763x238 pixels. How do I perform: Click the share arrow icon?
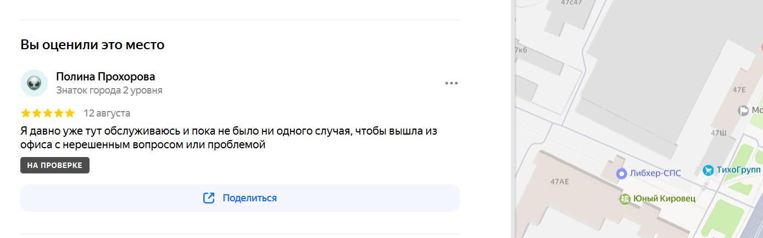(x=209, y=198)
